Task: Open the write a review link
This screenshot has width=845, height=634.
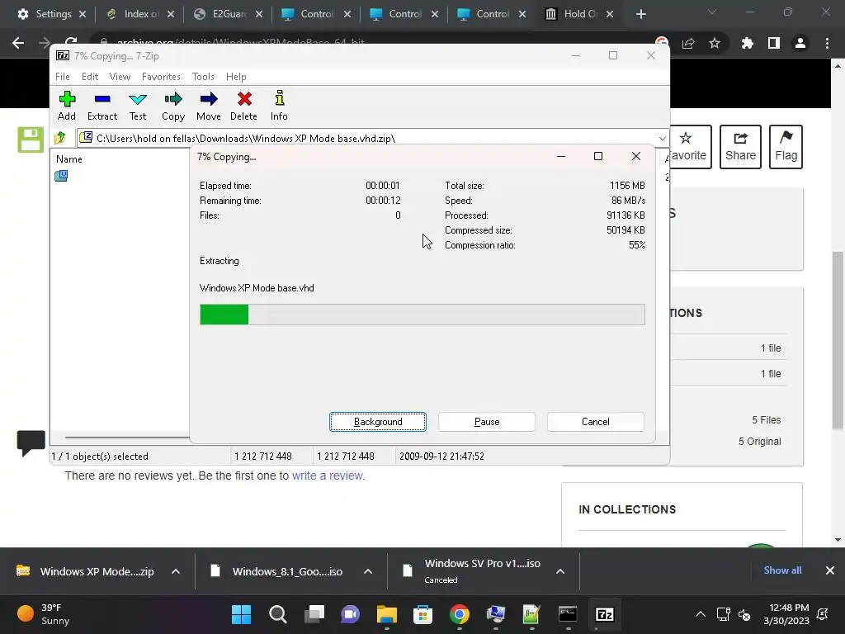Action: click(328, 475)
